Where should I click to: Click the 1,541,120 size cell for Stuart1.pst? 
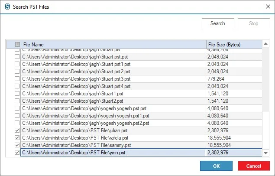point(234,94)
